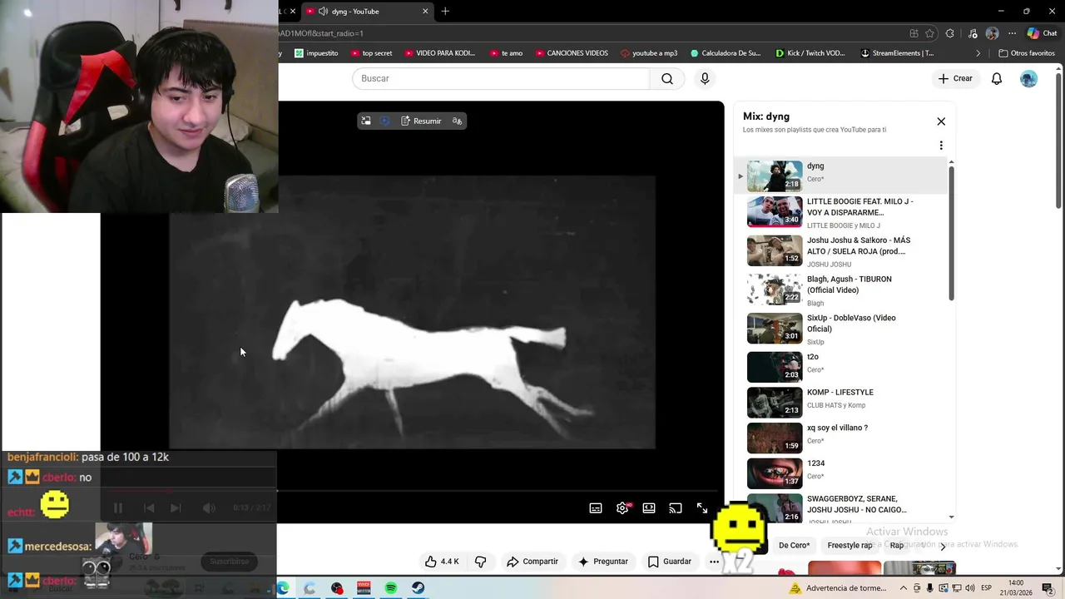Click Preguntar button below video
The image size is (1065, 599).
pos(603,562)
